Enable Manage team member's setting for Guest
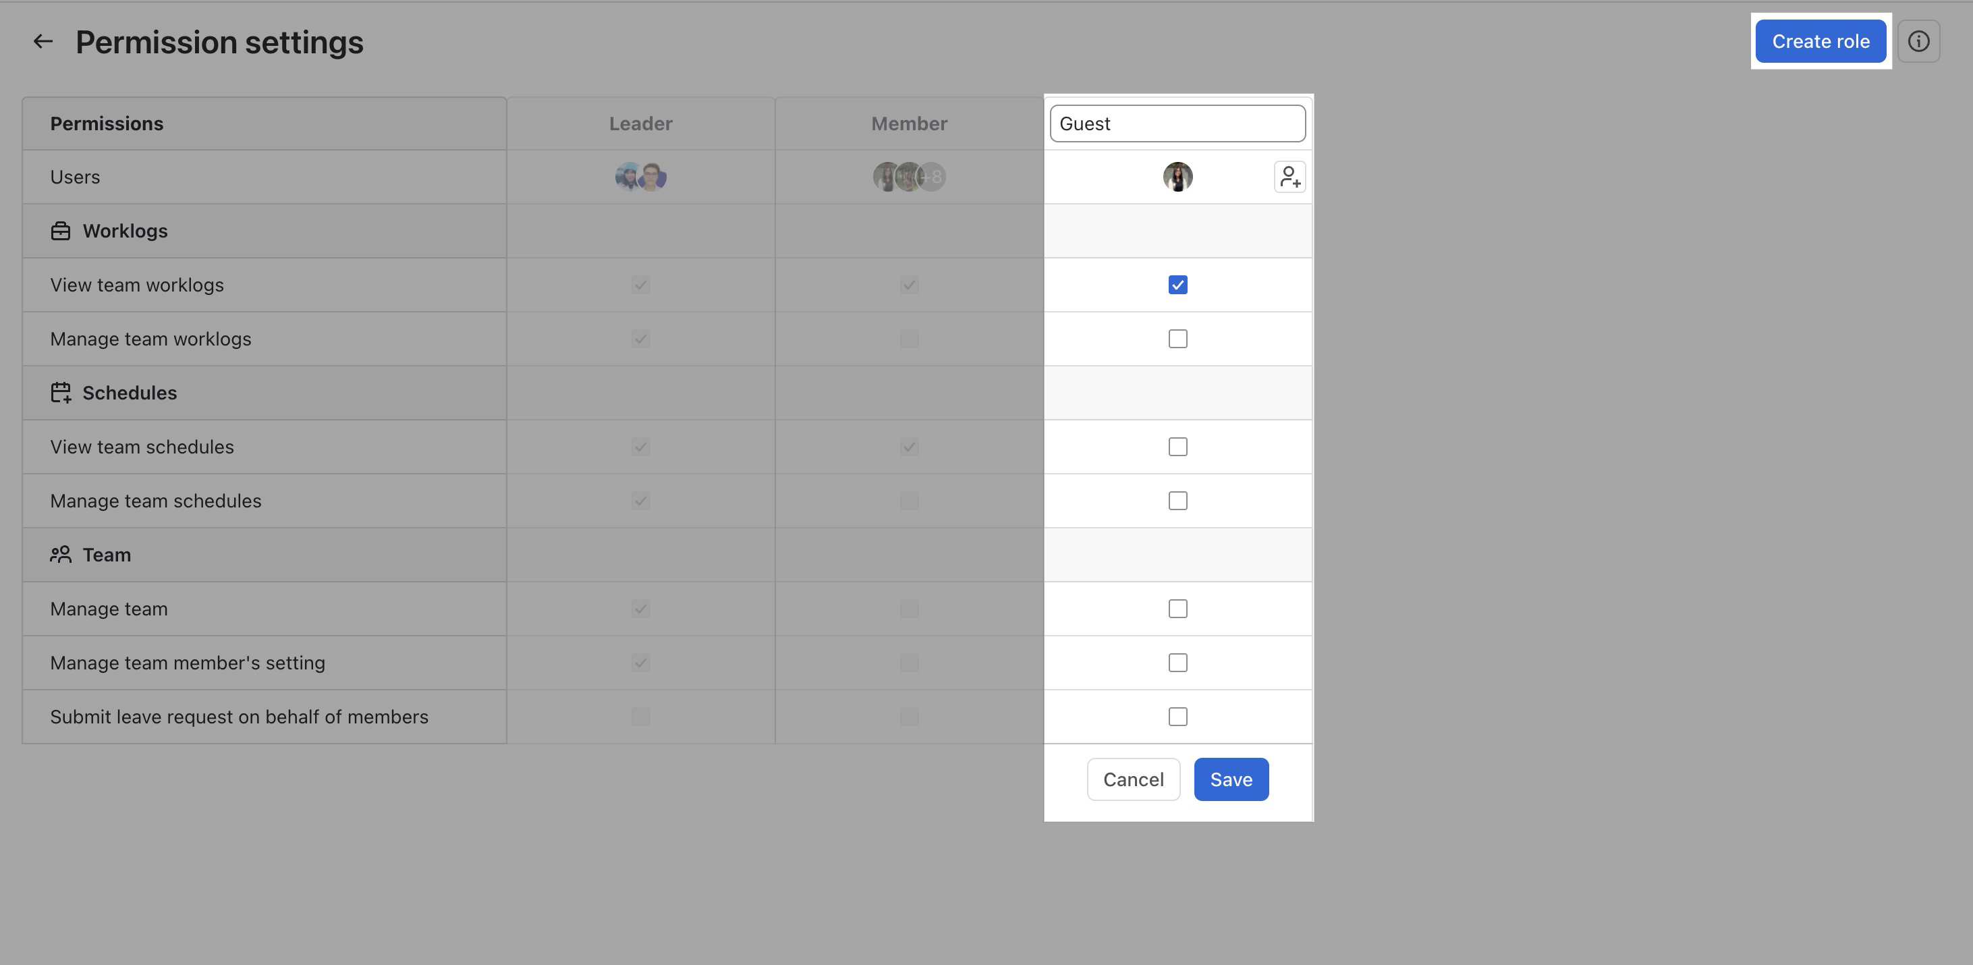The height and width of the screenshot is (965, 1973). [x=1177, y=663]
